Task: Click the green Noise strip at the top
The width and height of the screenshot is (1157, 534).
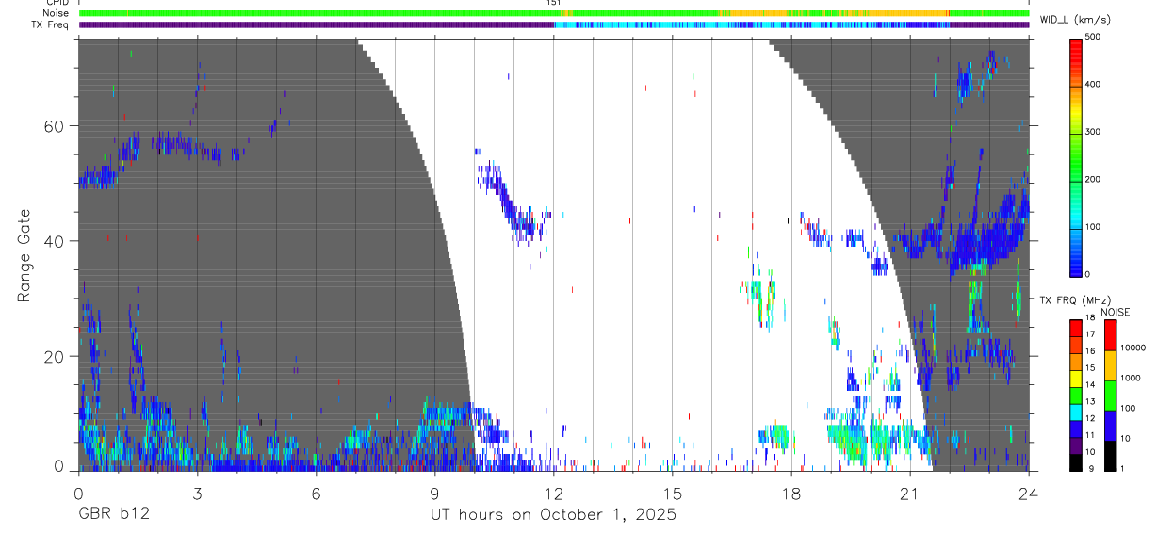Action: 554,13
